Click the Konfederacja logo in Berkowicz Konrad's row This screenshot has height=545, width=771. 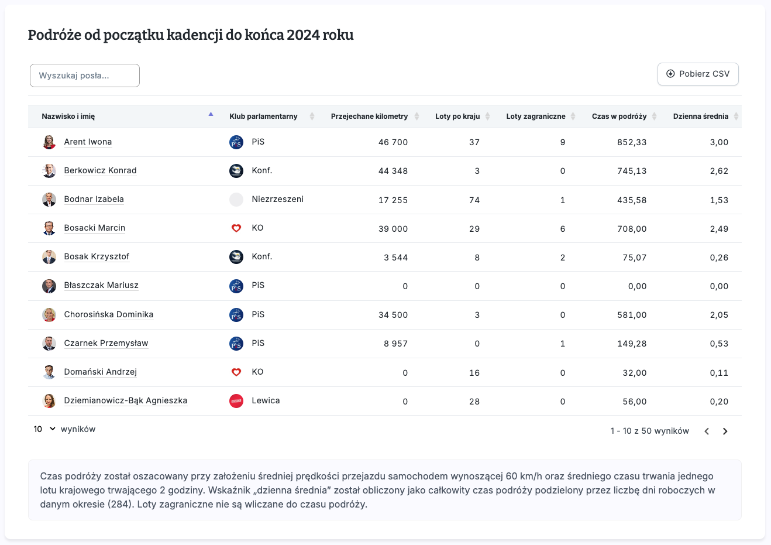pyautogui.click(x=236, y=170)
